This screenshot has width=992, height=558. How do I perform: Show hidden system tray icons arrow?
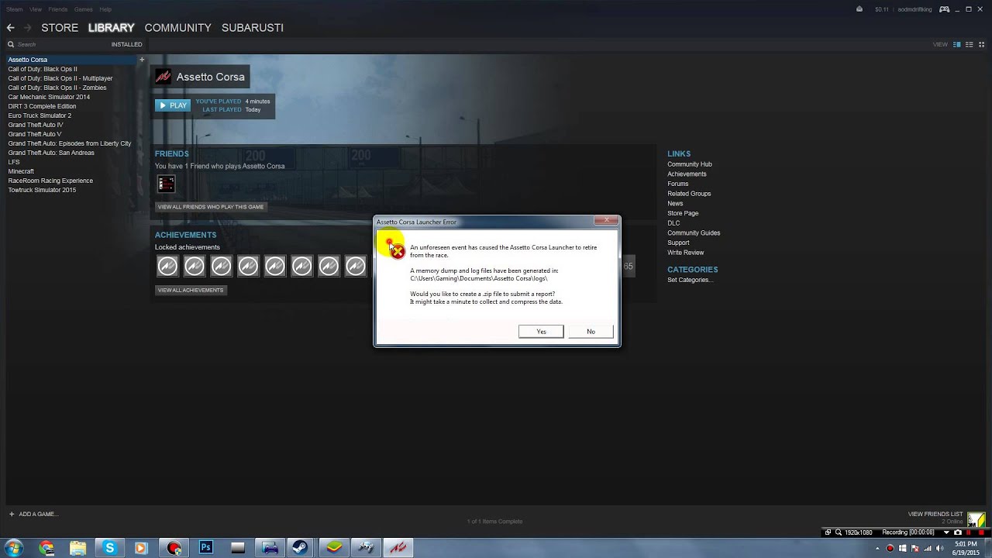878,548
